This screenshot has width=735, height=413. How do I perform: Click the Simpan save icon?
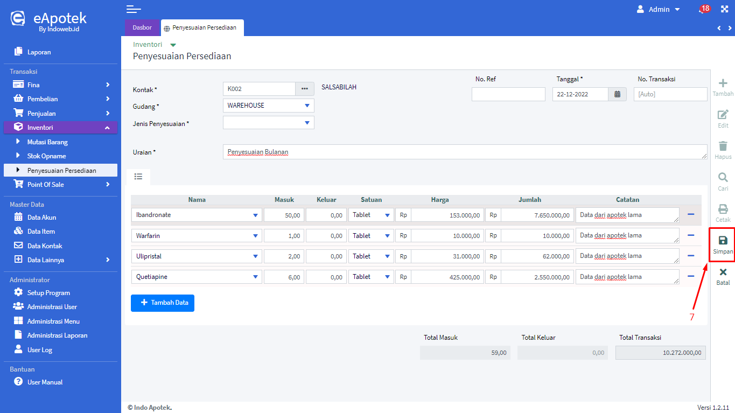[x=723, y=241]
